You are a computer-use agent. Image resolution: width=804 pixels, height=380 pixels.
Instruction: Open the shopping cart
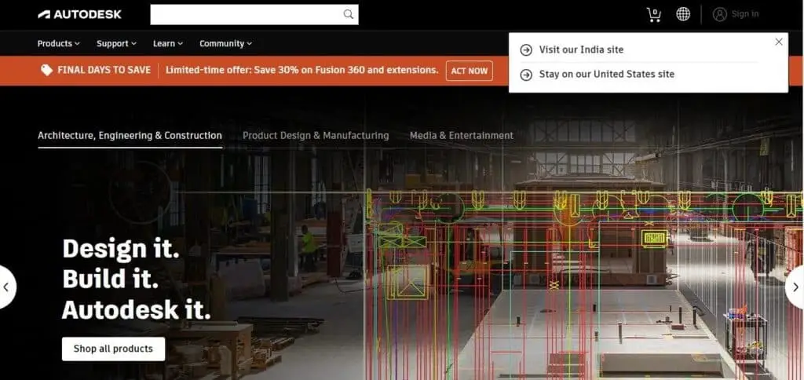(x=653, y=14)
